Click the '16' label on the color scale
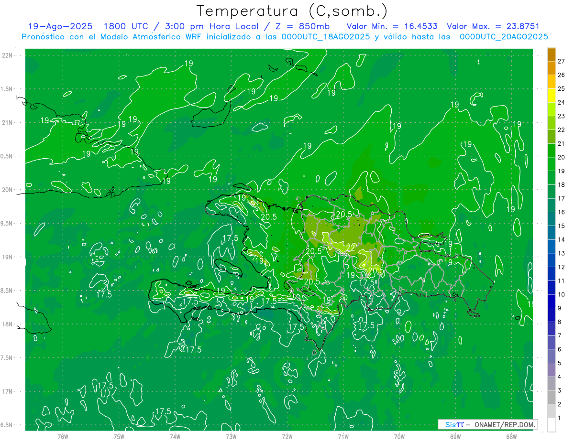 click(561, 212)
